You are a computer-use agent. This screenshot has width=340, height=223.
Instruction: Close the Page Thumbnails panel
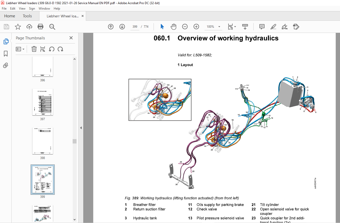71,38
